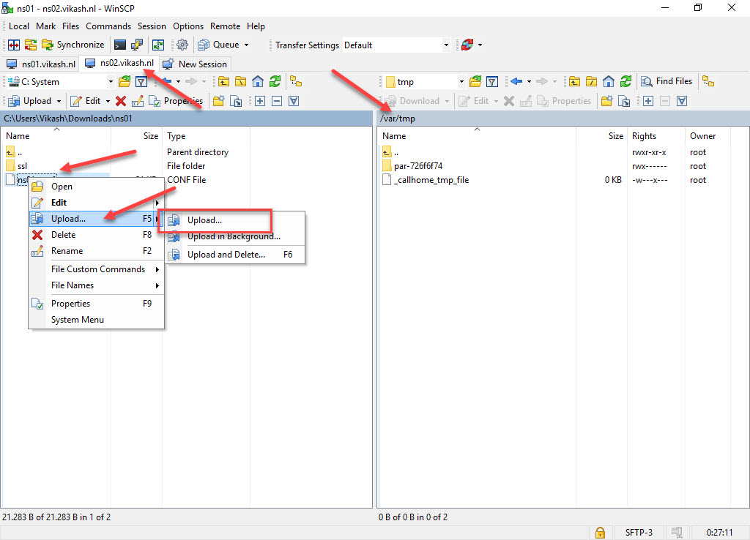Click the remote panel Open Directory icon
The width and height of the screenshot is (750, 540).
coord(475,82)
